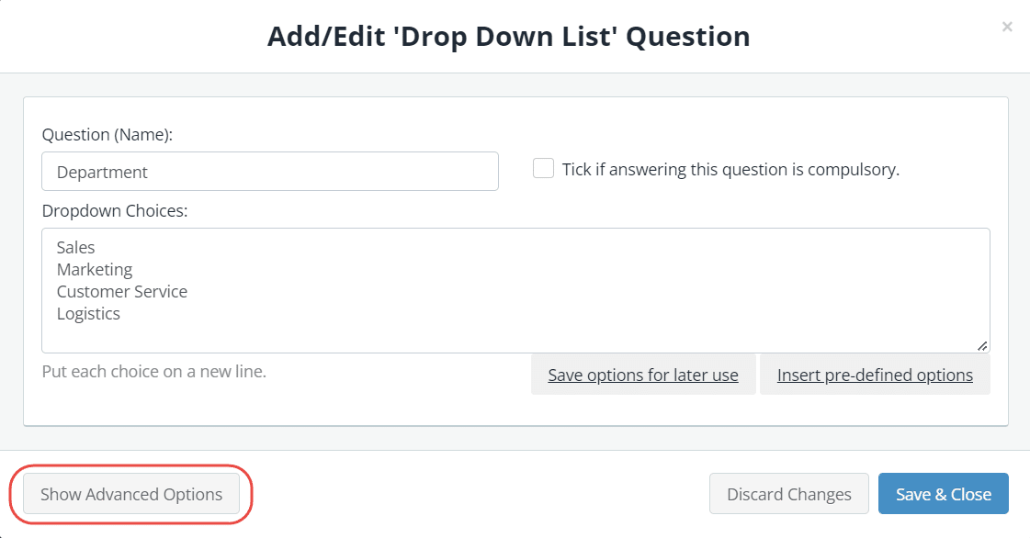Place cursor on the 'Marketing' choice line
The width and height of the screenshot is (1030, 538).
[95, 270]
